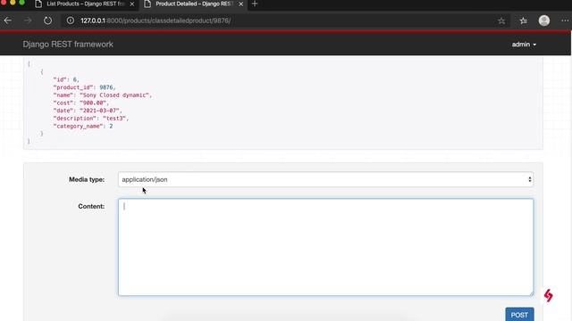
Task: Click the date value "2021-03-07"
Action: coord(99,111)
